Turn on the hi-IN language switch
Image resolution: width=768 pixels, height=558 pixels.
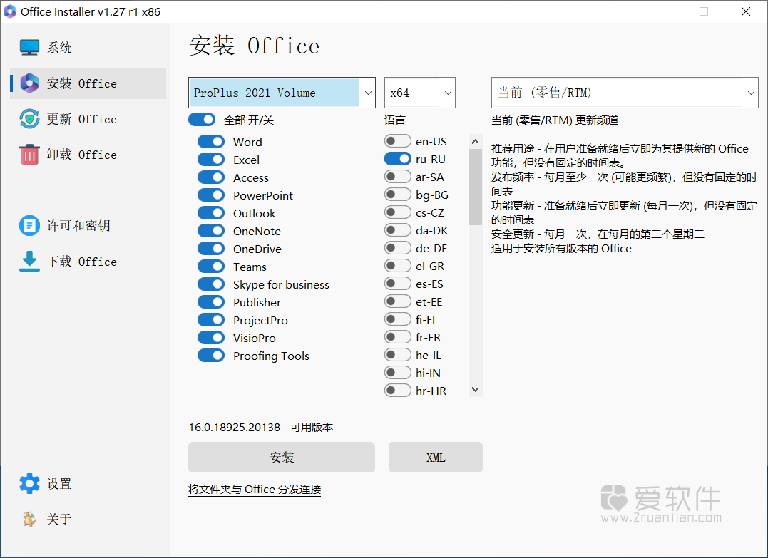click(398, 373)
